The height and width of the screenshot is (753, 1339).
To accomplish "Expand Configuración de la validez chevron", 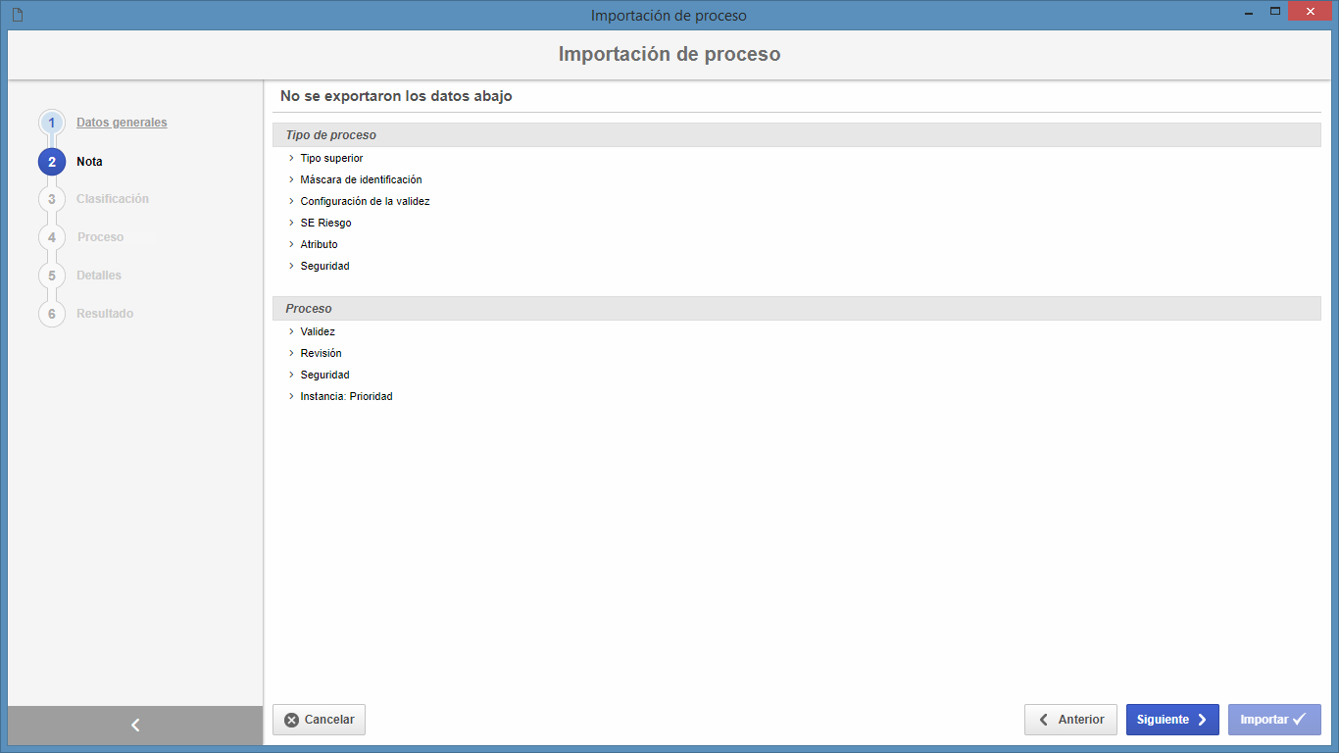I will (291, 201).
